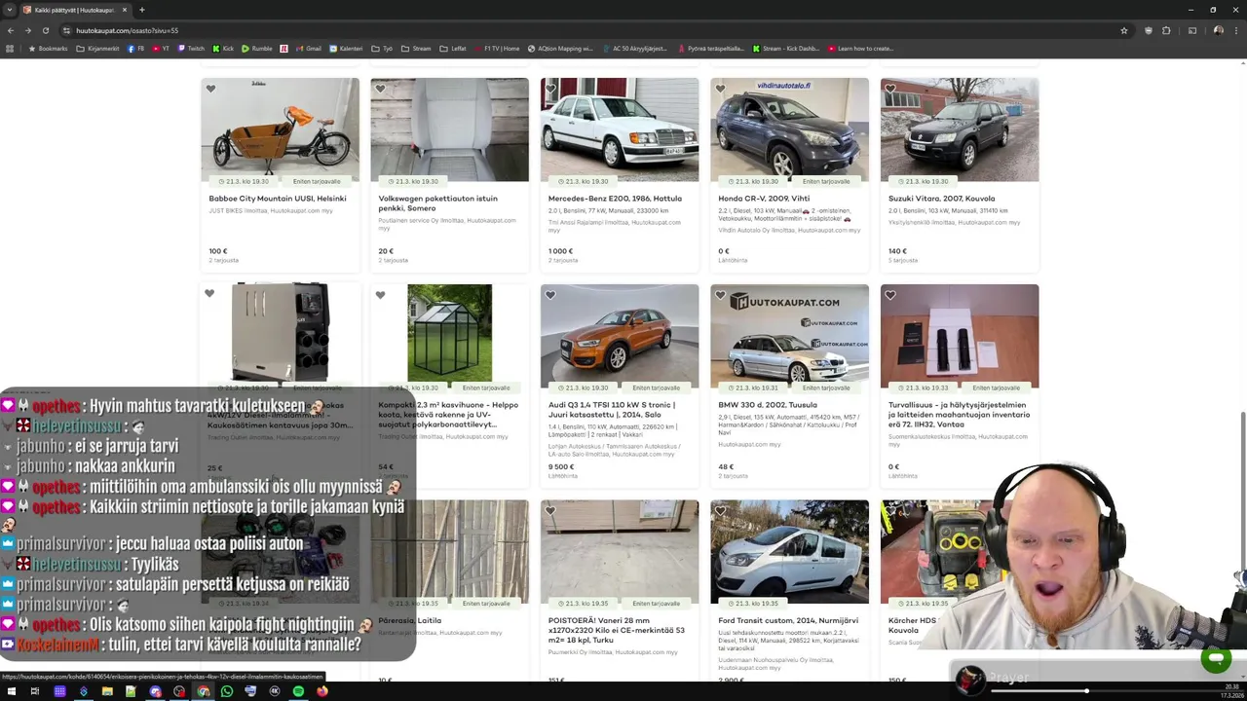Open the WhatsApp taskbar icon
Screen dimensions: 1247x701
pos(227,691)
